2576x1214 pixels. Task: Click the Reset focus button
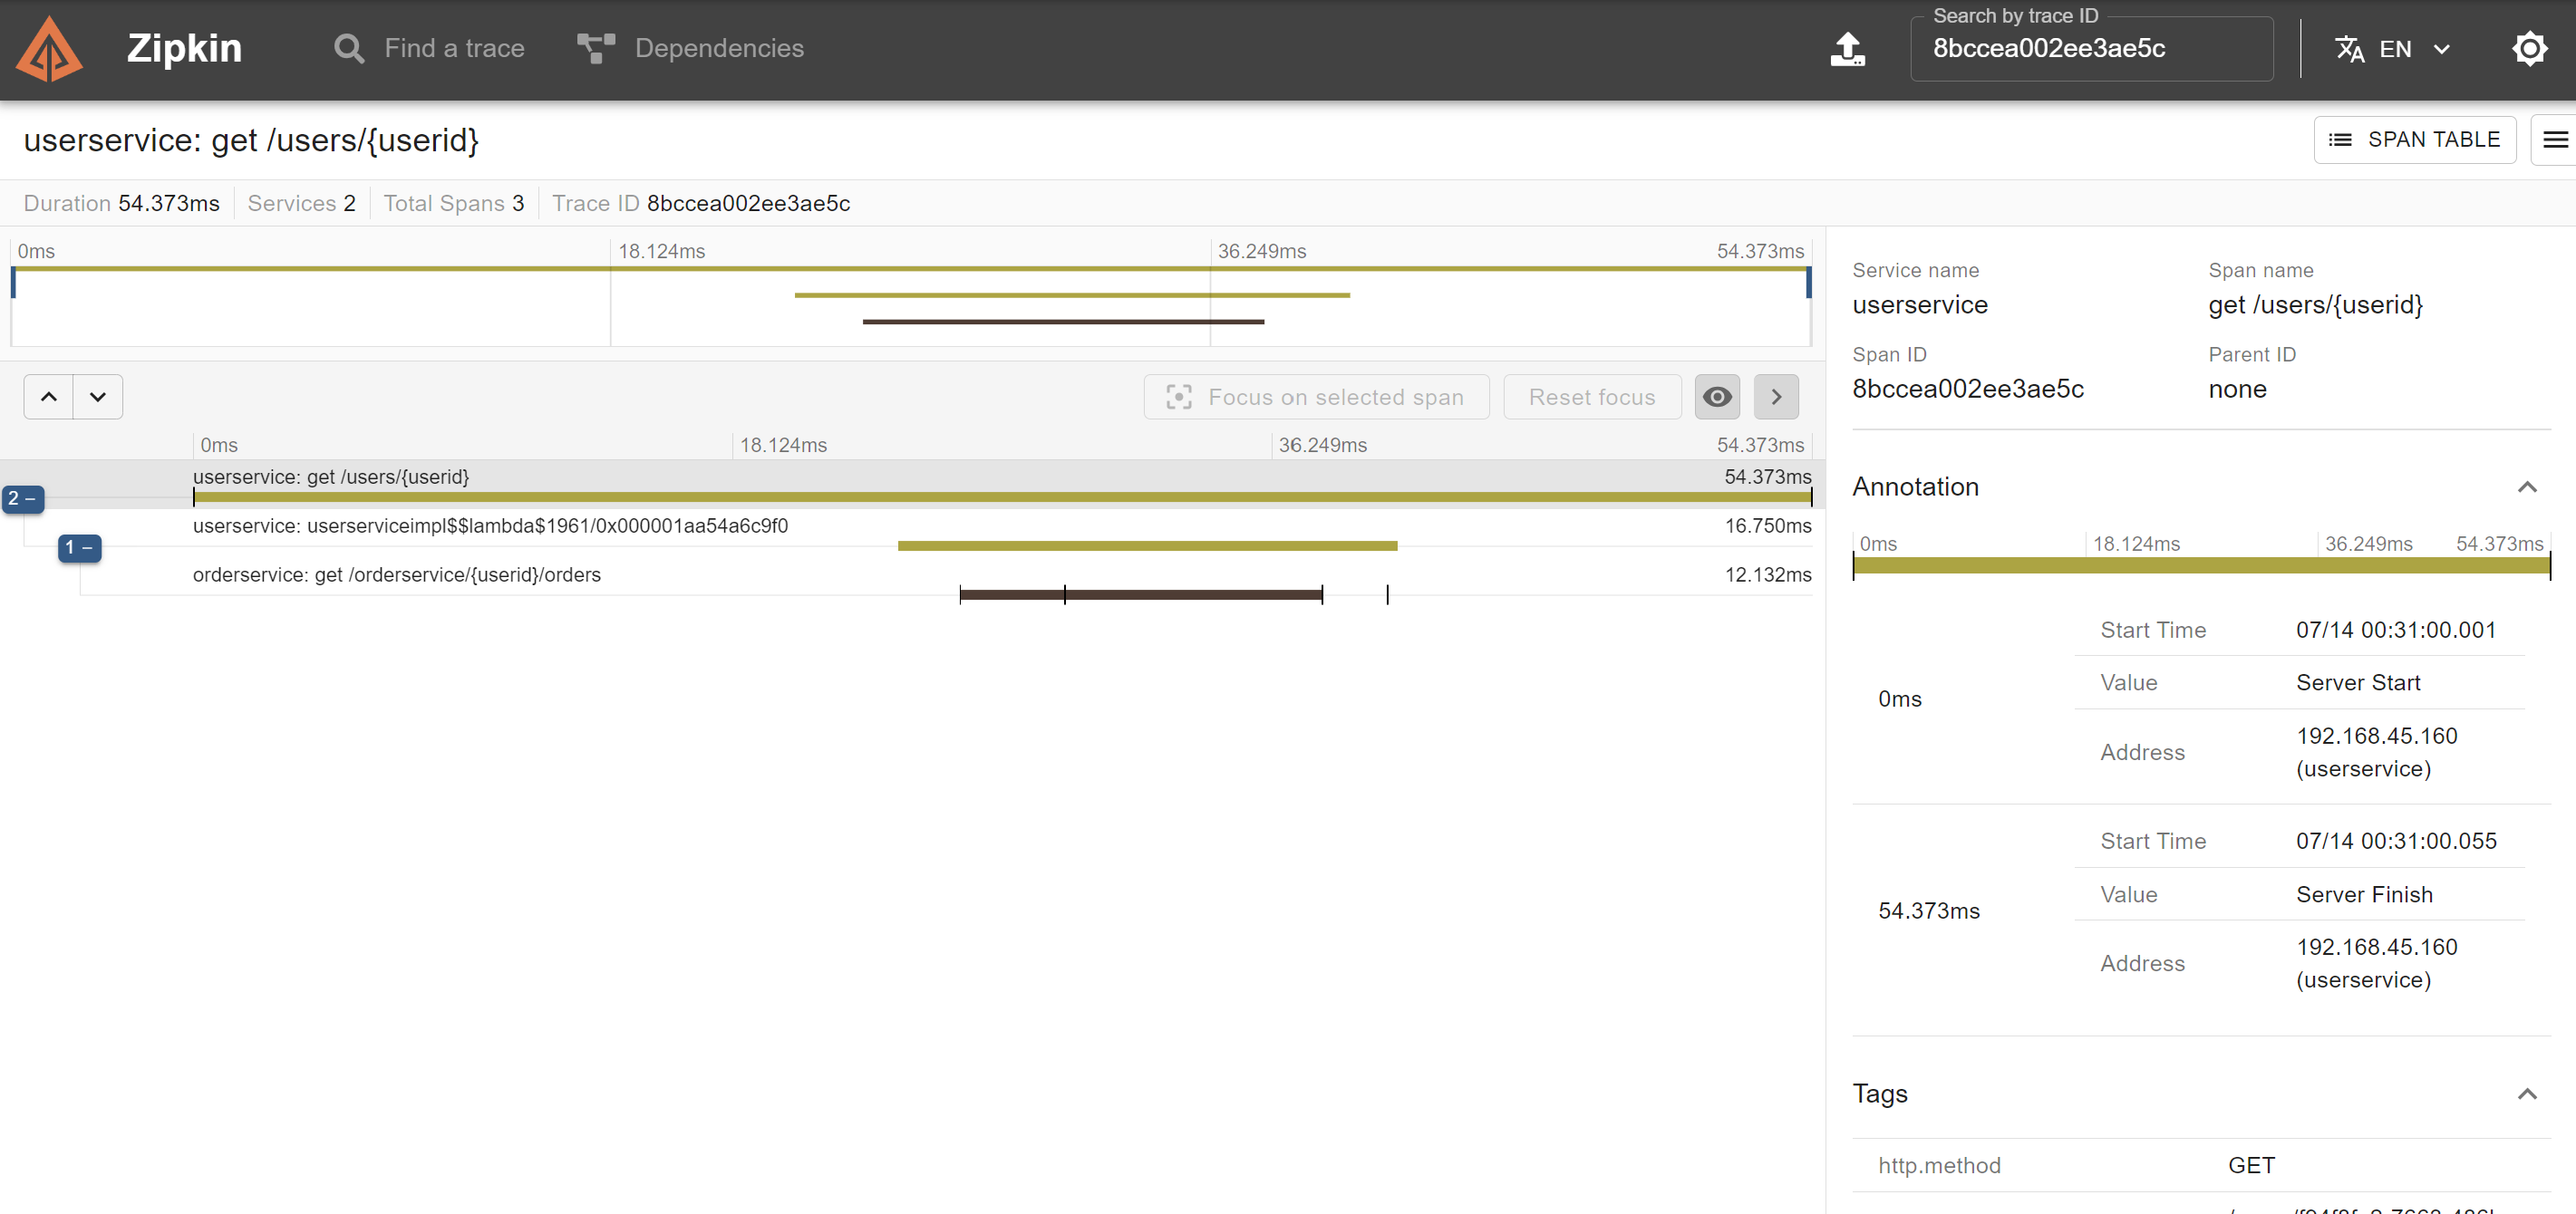[x=1591, y=397]
